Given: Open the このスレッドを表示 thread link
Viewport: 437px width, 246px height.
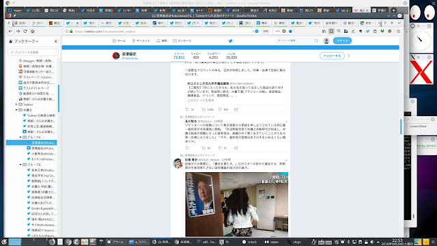Looking at the screenshot, I should coord(201,100).
